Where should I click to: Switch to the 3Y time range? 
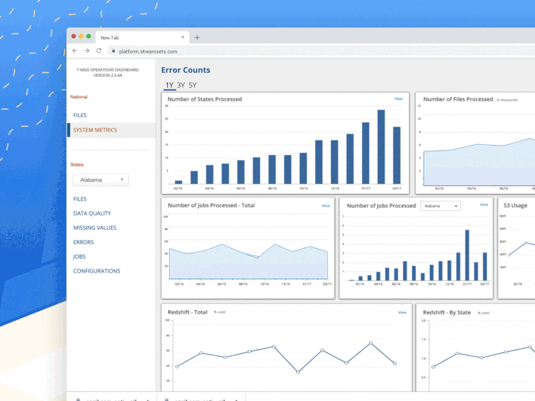(x=181, y=86)
